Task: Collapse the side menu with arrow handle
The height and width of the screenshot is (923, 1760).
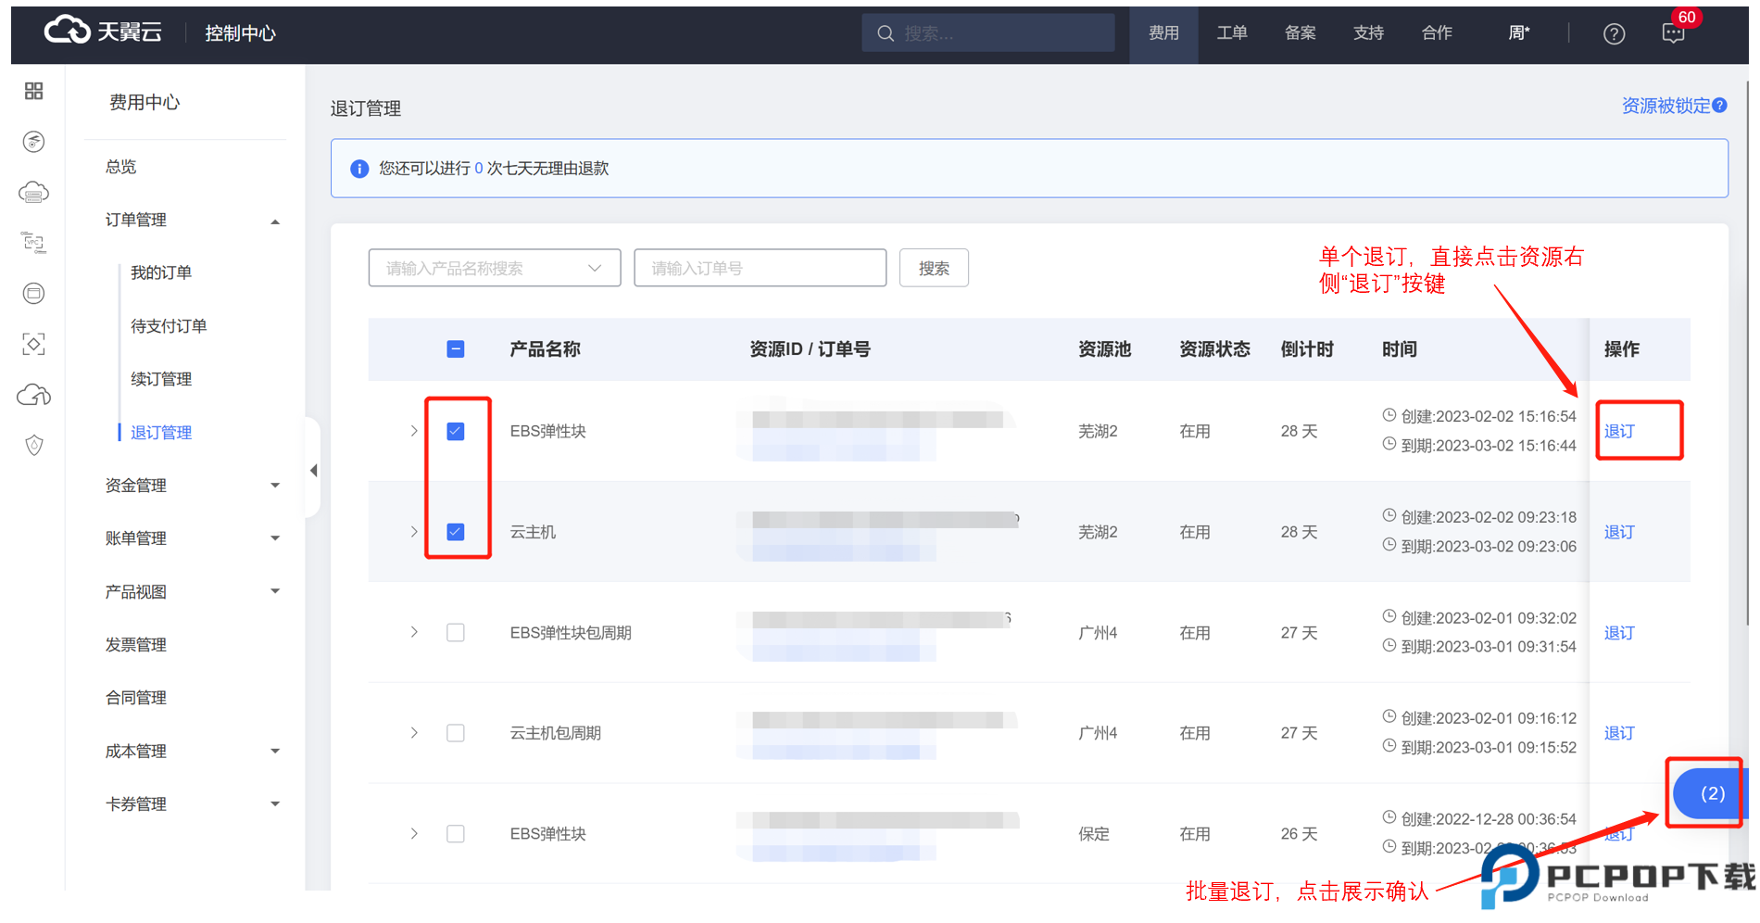Action: tap(314, 471)
